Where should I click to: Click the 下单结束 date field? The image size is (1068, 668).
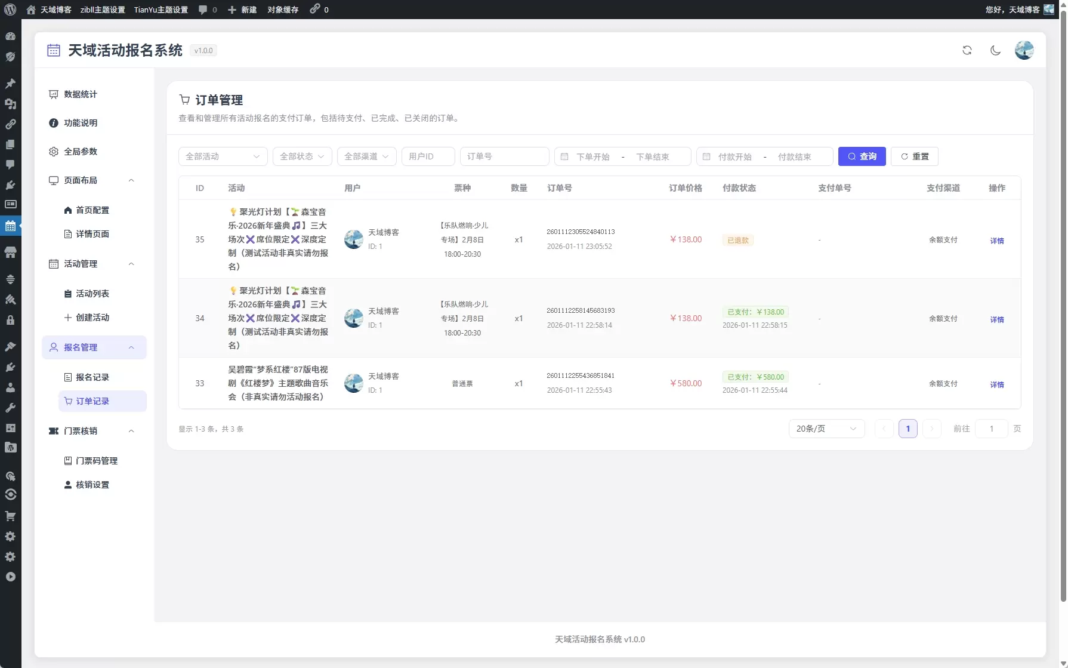pyautogui.click(x=653, y=156)
